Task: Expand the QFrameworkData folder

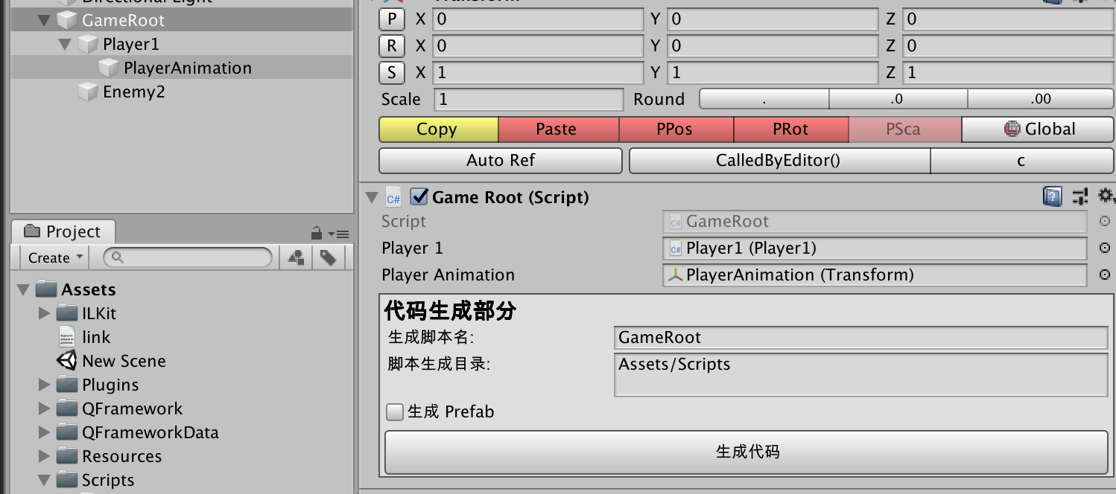Action: 45,432
